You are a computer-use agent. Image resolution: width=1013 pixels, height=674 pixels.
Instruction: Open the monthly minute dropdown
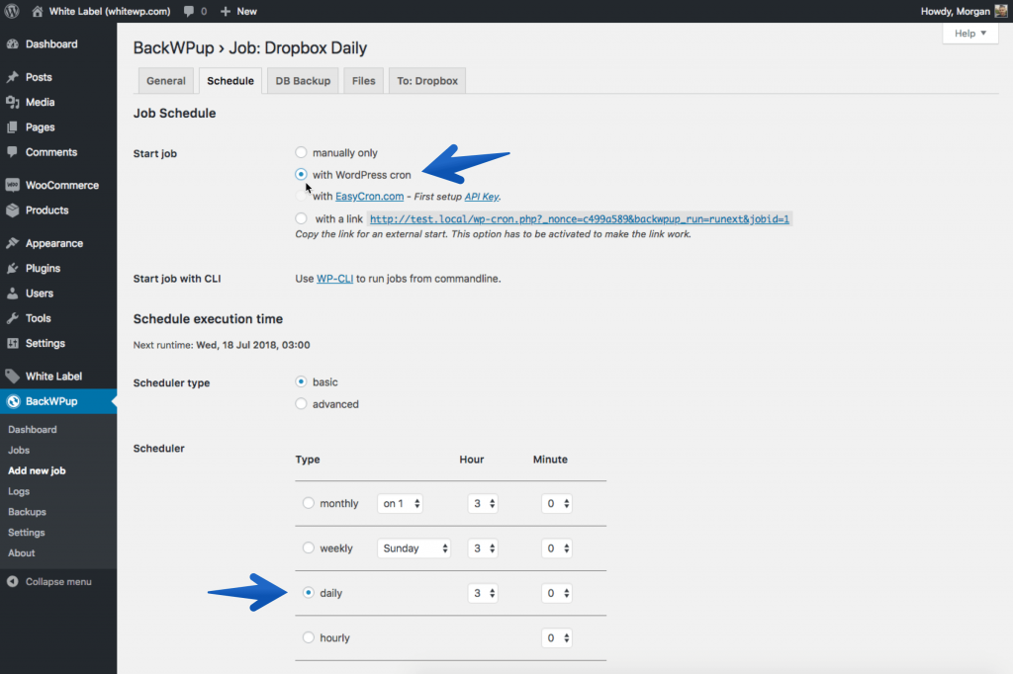pyautogui.click(x=556, y=503)
